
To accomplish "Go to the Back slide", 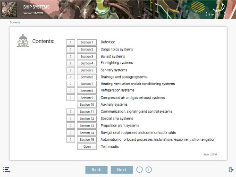I will (96, 170).
